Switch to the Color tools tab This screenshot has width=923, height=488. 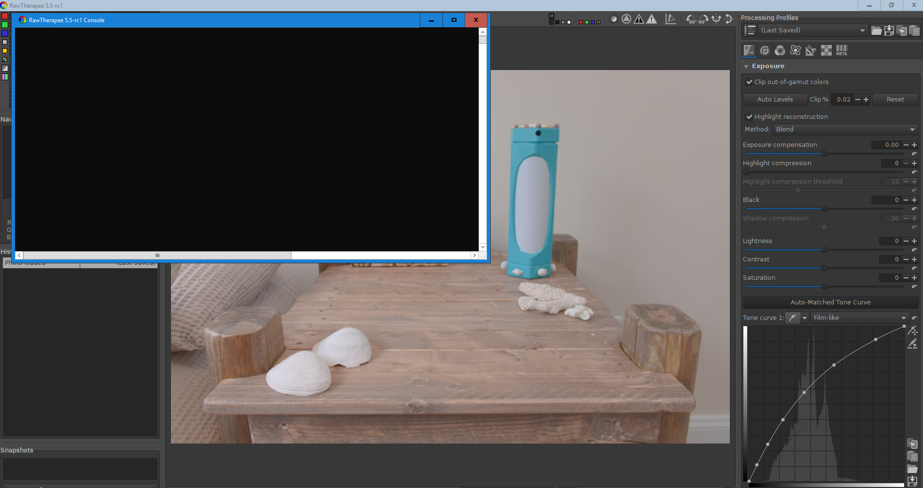tap(780, 50)
